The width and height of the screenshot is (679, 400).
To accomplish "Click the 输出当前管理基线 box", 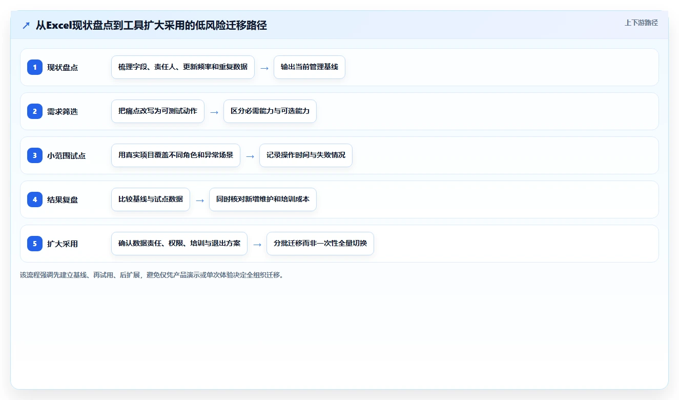I will click(x=310, y=67).
